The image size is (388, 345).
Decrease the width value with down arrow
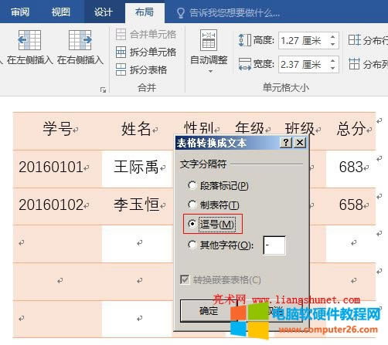pyautogui.click(x=333, y=68)
